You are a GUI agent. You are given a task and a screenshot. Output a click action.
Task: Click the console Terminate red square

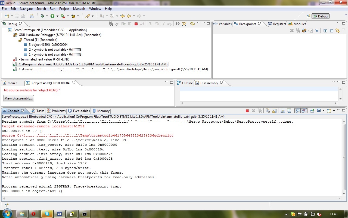pos(247,111)
